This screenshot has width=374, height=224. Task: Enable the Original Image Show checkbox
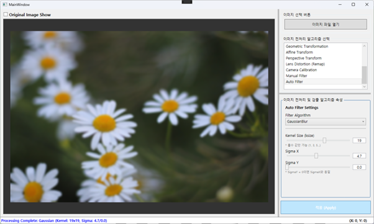6,14
